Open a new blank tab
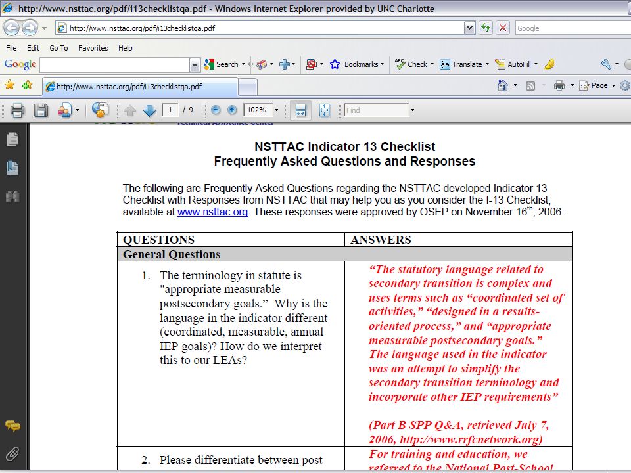This screenshot has height=473, width=631. coord(248,87)
